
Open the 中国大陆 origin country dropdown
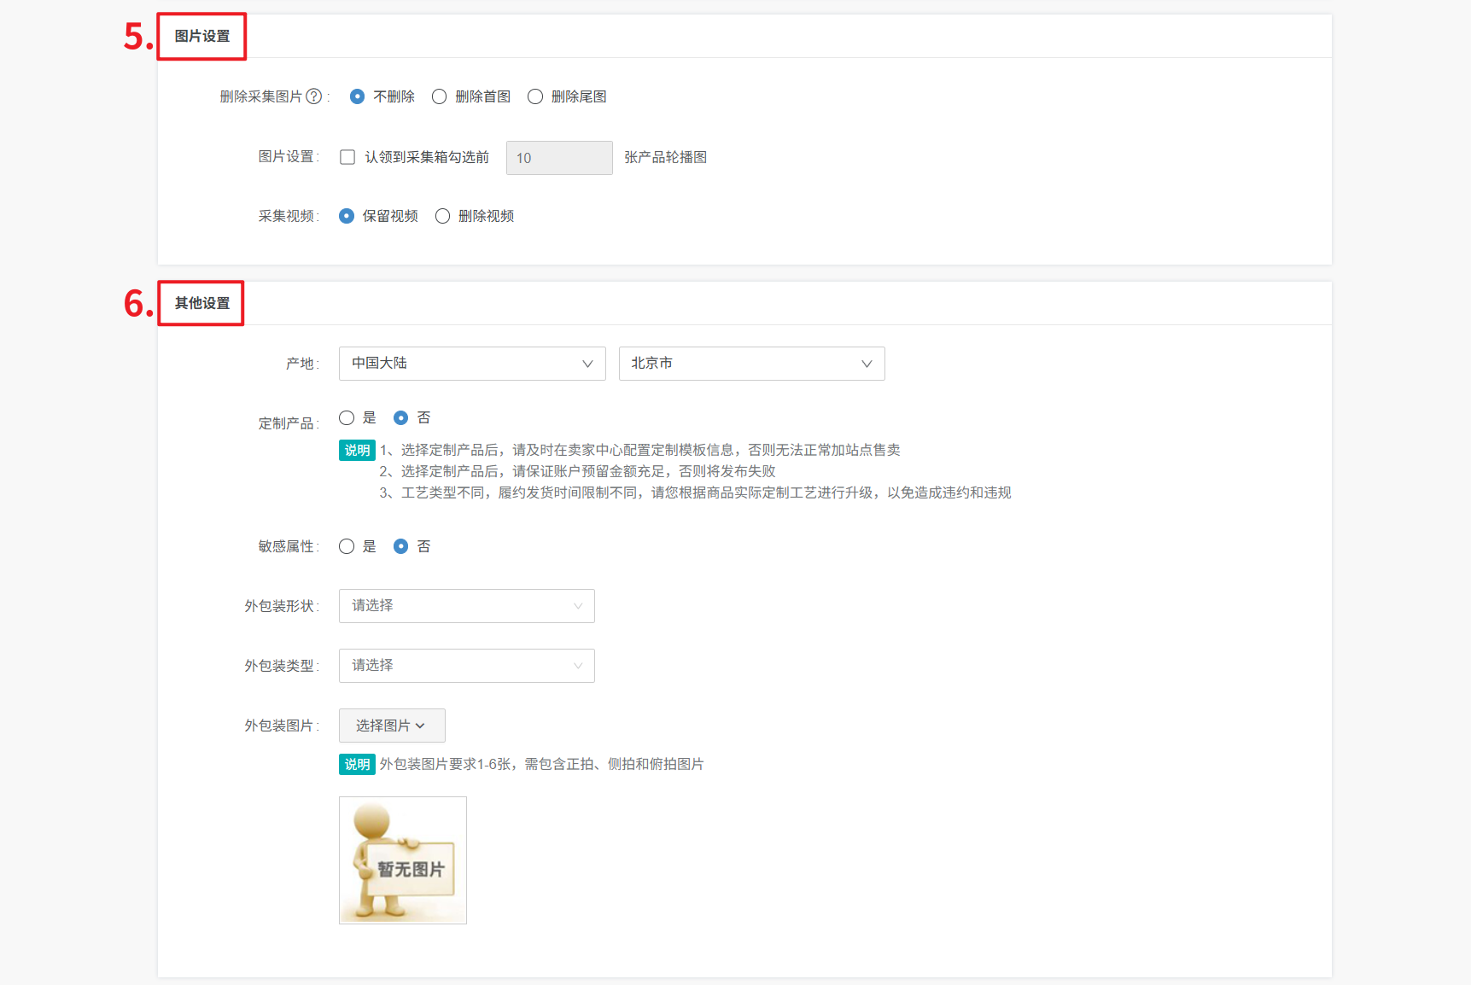pos(471,364)
